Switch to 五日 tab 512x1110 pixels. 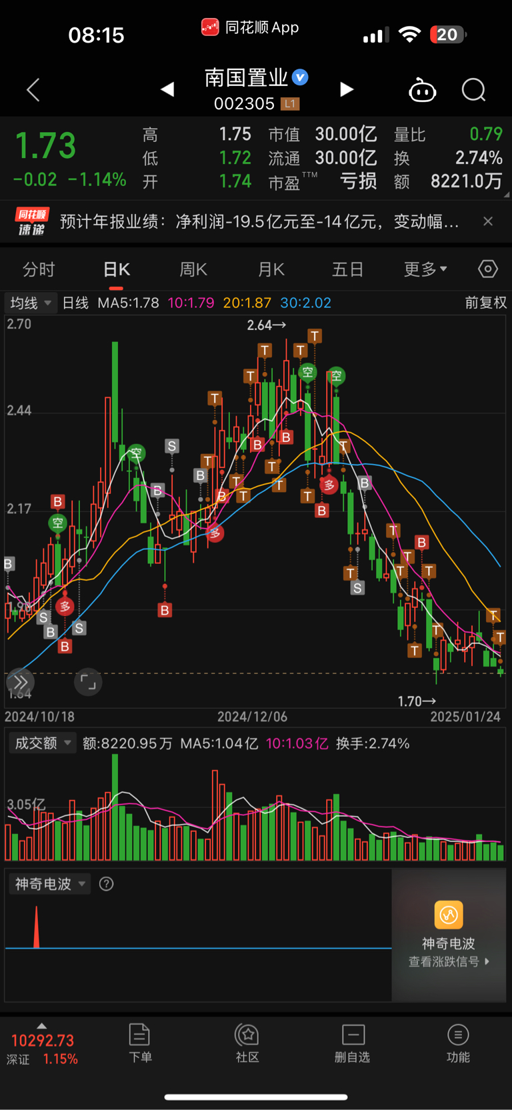[348, 269]
